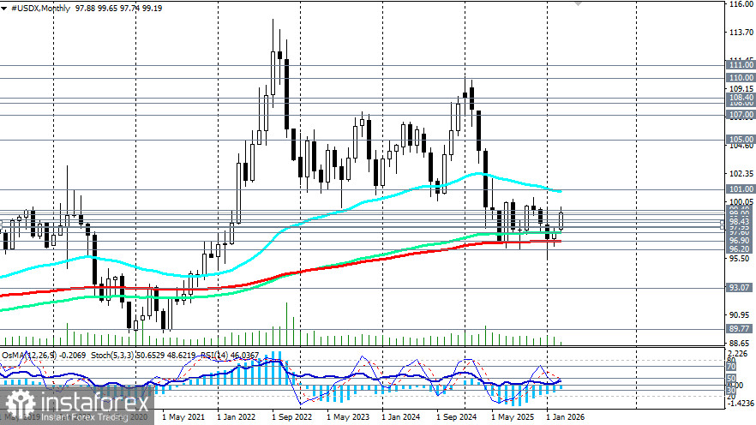Viewport: 756px width, 425px height.
Task: Click the 1 Jan 2022 date label
Action: click(x=237, y=417)
